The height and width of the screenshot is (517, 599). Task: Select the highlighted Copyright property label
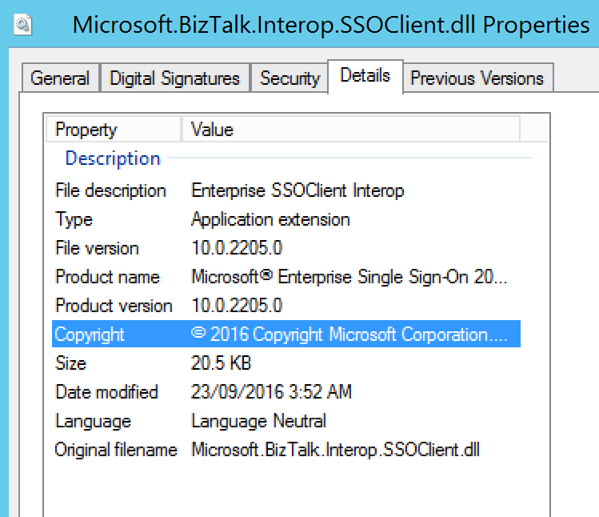[90, 335]
